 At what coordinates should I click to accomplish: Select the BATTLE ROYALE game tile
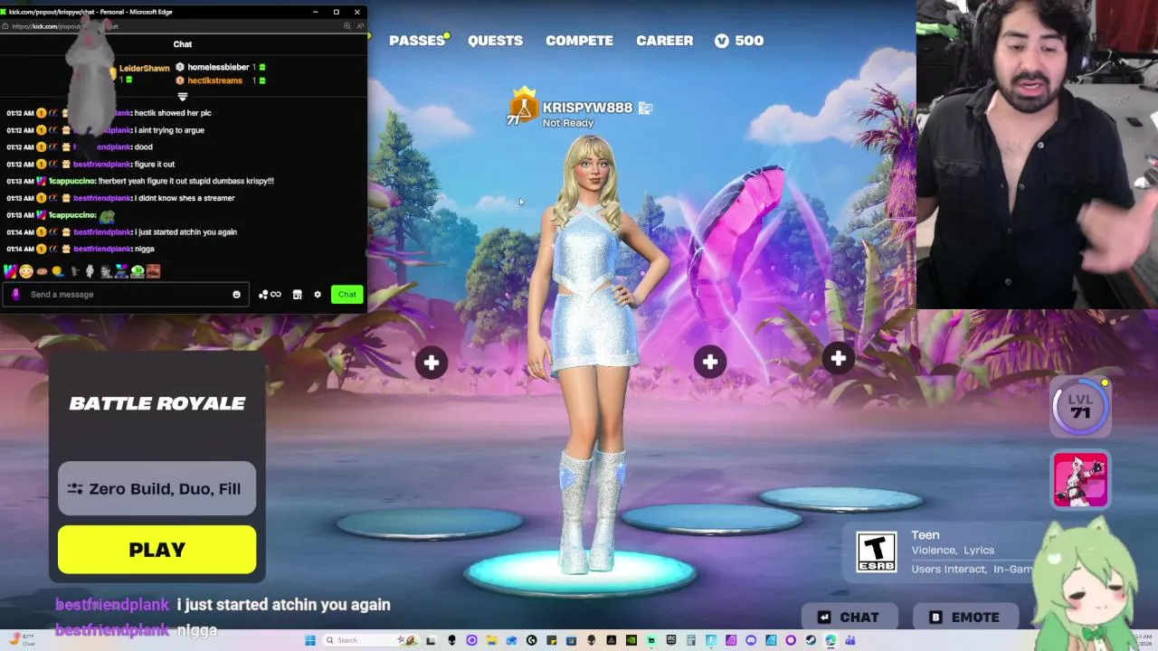pos(157,403)
